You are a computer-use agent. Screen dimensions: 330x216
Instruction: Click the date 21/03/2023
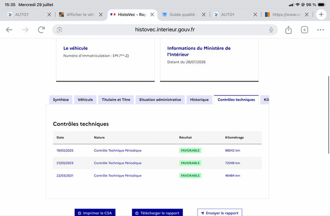point(65,163)
